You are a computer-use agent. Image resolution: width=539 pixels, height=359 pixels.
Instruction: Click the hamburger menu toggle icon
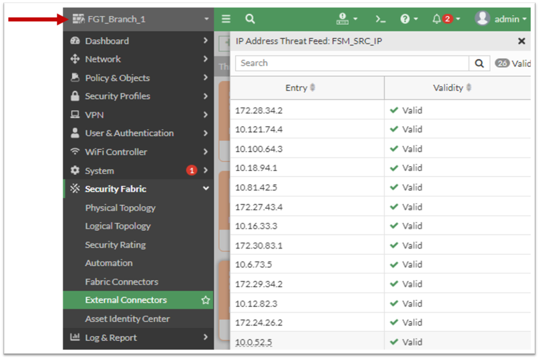point(226,19)
